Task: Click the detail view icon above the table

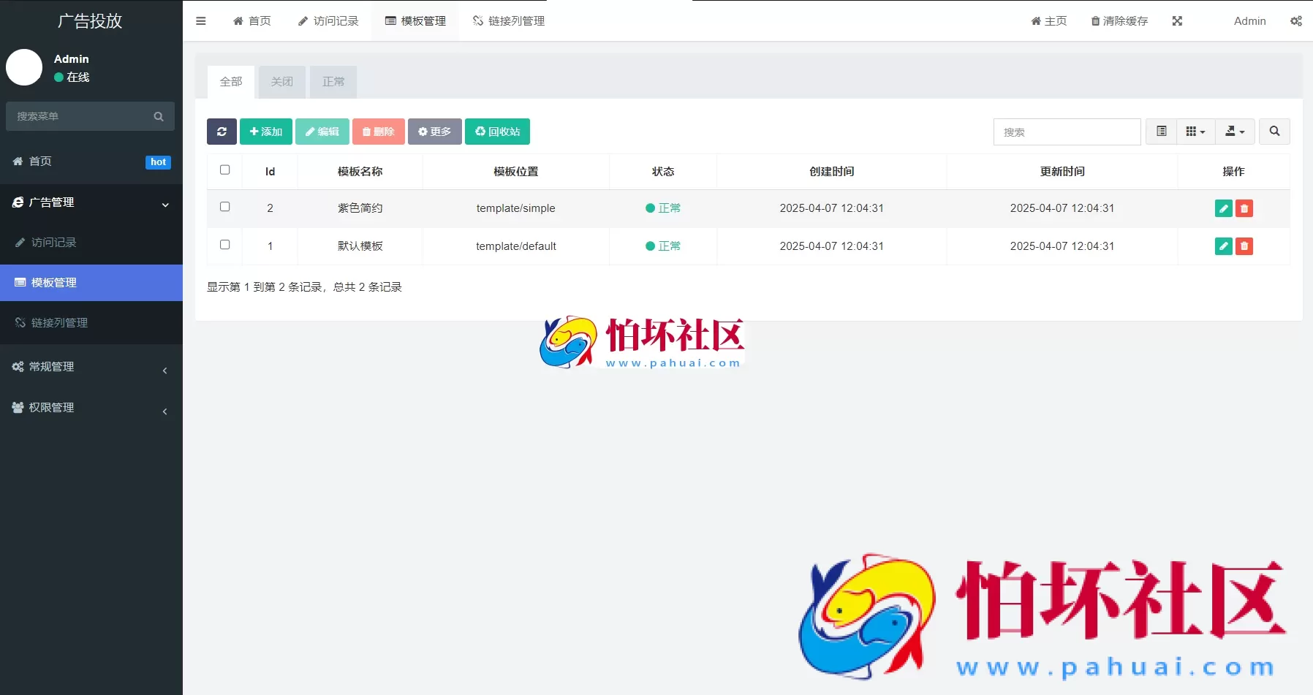Action: coord(1162,132)
